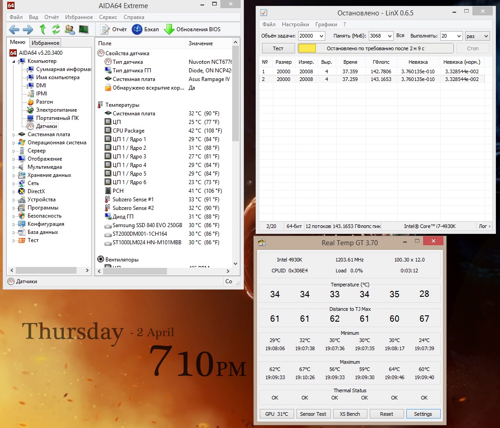Click the green refresh arrows icon
This screenshot has height=428, width=500.
[56, 29]
